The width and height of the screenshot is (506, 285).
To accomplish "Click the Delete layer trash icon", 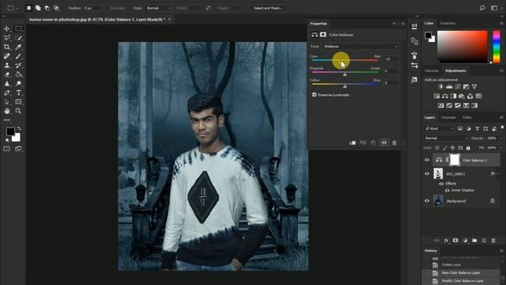I will 493,241.
